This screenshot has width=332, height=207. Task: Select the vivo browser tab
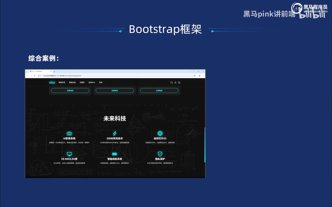[40, 71]
